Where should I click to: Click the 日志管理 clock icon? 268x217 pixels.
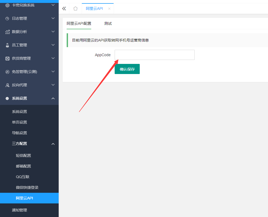point(7,18)
